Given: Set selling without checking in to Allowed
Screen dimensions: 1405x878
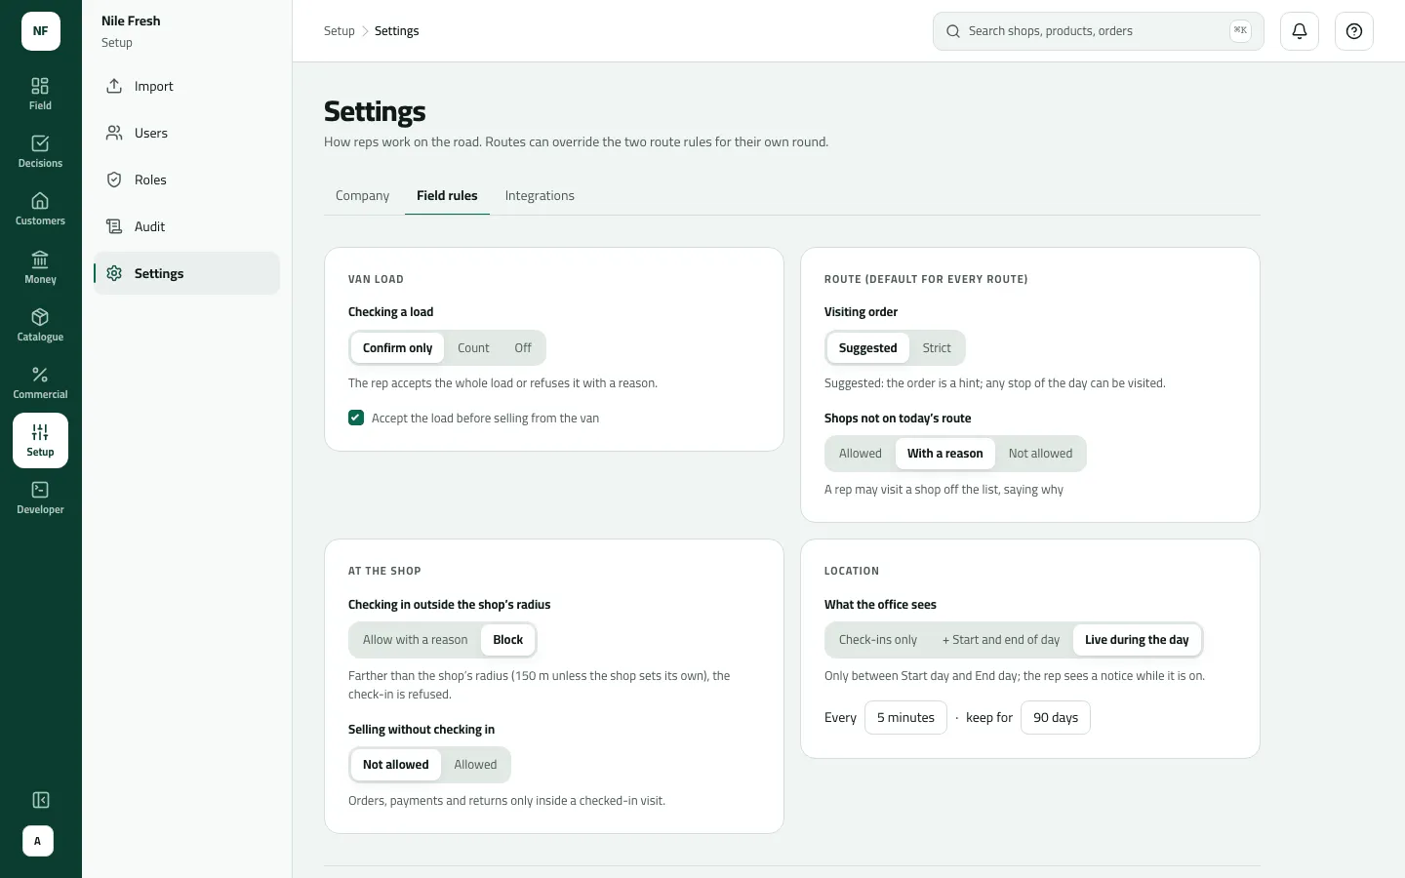Looking at the screenshot, I should [x=475, y=765].
